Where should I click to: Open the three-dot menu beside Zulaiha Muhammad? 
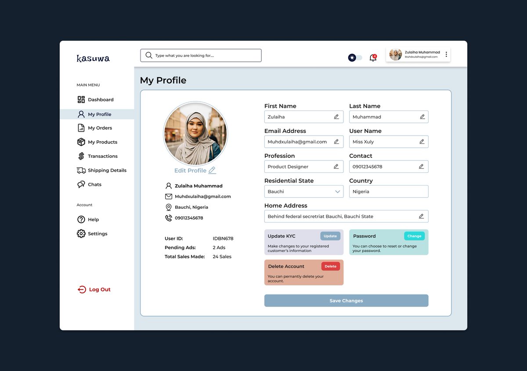click(x=446, y=54)
